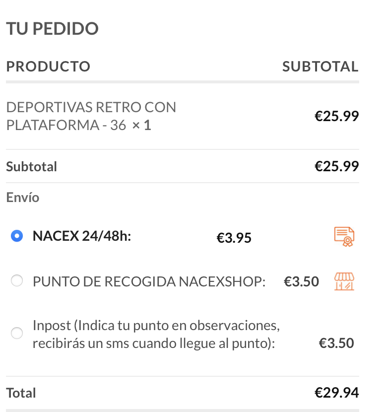Click the × 1 product quantity
This screenshot has height=412, width=385.
point(141,125)
